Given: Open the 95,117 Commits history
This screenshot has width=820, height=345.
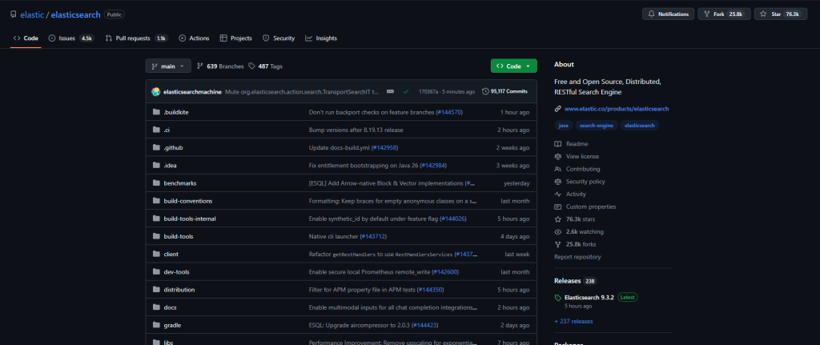Looking at the screenshot, I should pyautogui.click(x=504, y=91).
